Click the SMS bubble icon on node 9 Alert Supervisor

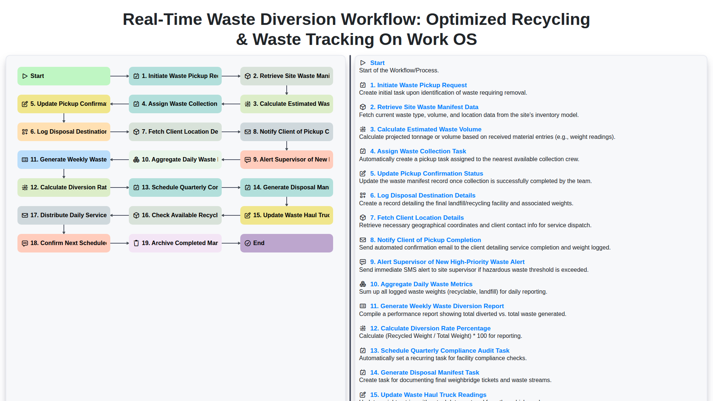pos(248,160)
